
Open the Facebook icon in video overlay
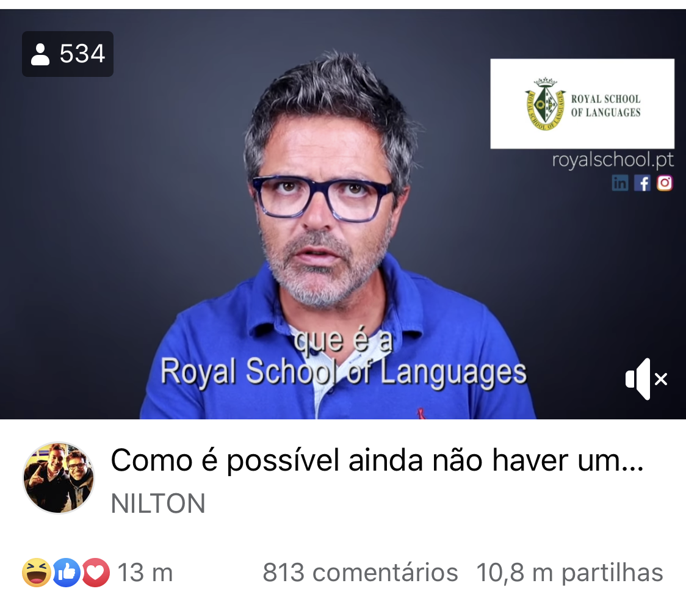[x=642, y=183]
